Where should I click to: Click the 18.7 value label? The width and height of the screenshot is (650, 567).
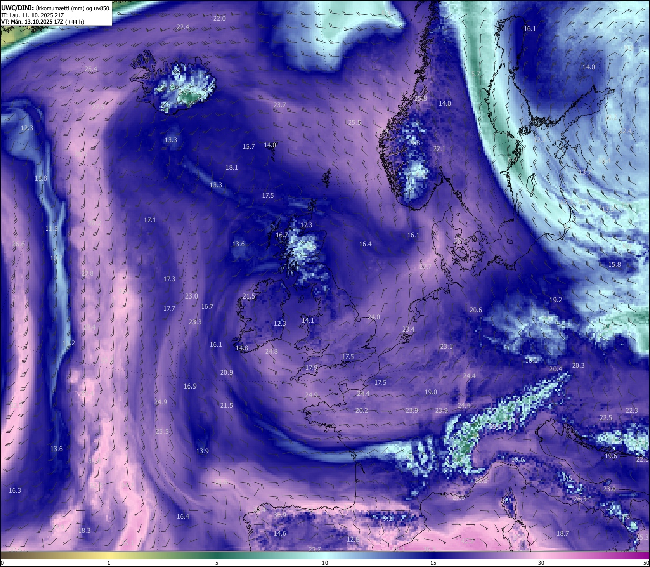[x=563, y=533]
